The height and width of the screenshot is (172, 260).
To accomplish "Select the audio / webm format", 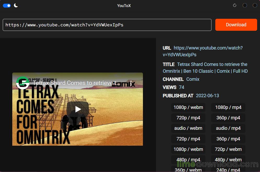I will point(188,128).
